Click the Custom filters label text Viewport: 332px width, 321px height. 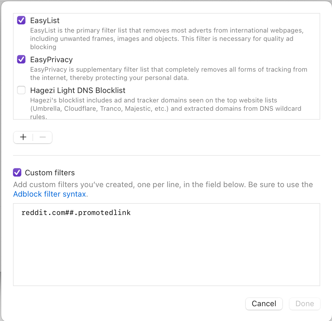50,173
